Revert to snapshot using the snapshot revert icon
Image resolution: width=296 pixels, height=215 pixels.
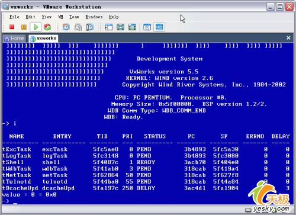coord(78,27)
